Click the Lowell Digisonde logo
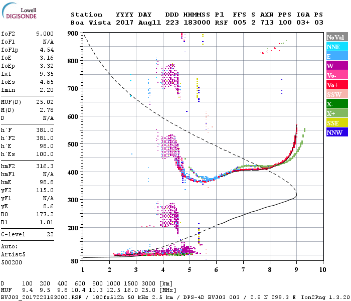The width and height of the screenshot is (351, 301). coord(19,11)
